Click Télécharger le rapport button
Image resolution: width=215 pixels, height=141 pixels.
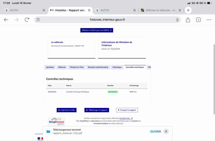[x=96, y=110]
